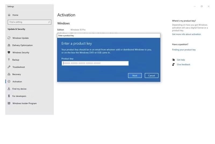215x144 pixels.
Task: Click the Activation checkmark icon
Action: click(x=9, y=81)
